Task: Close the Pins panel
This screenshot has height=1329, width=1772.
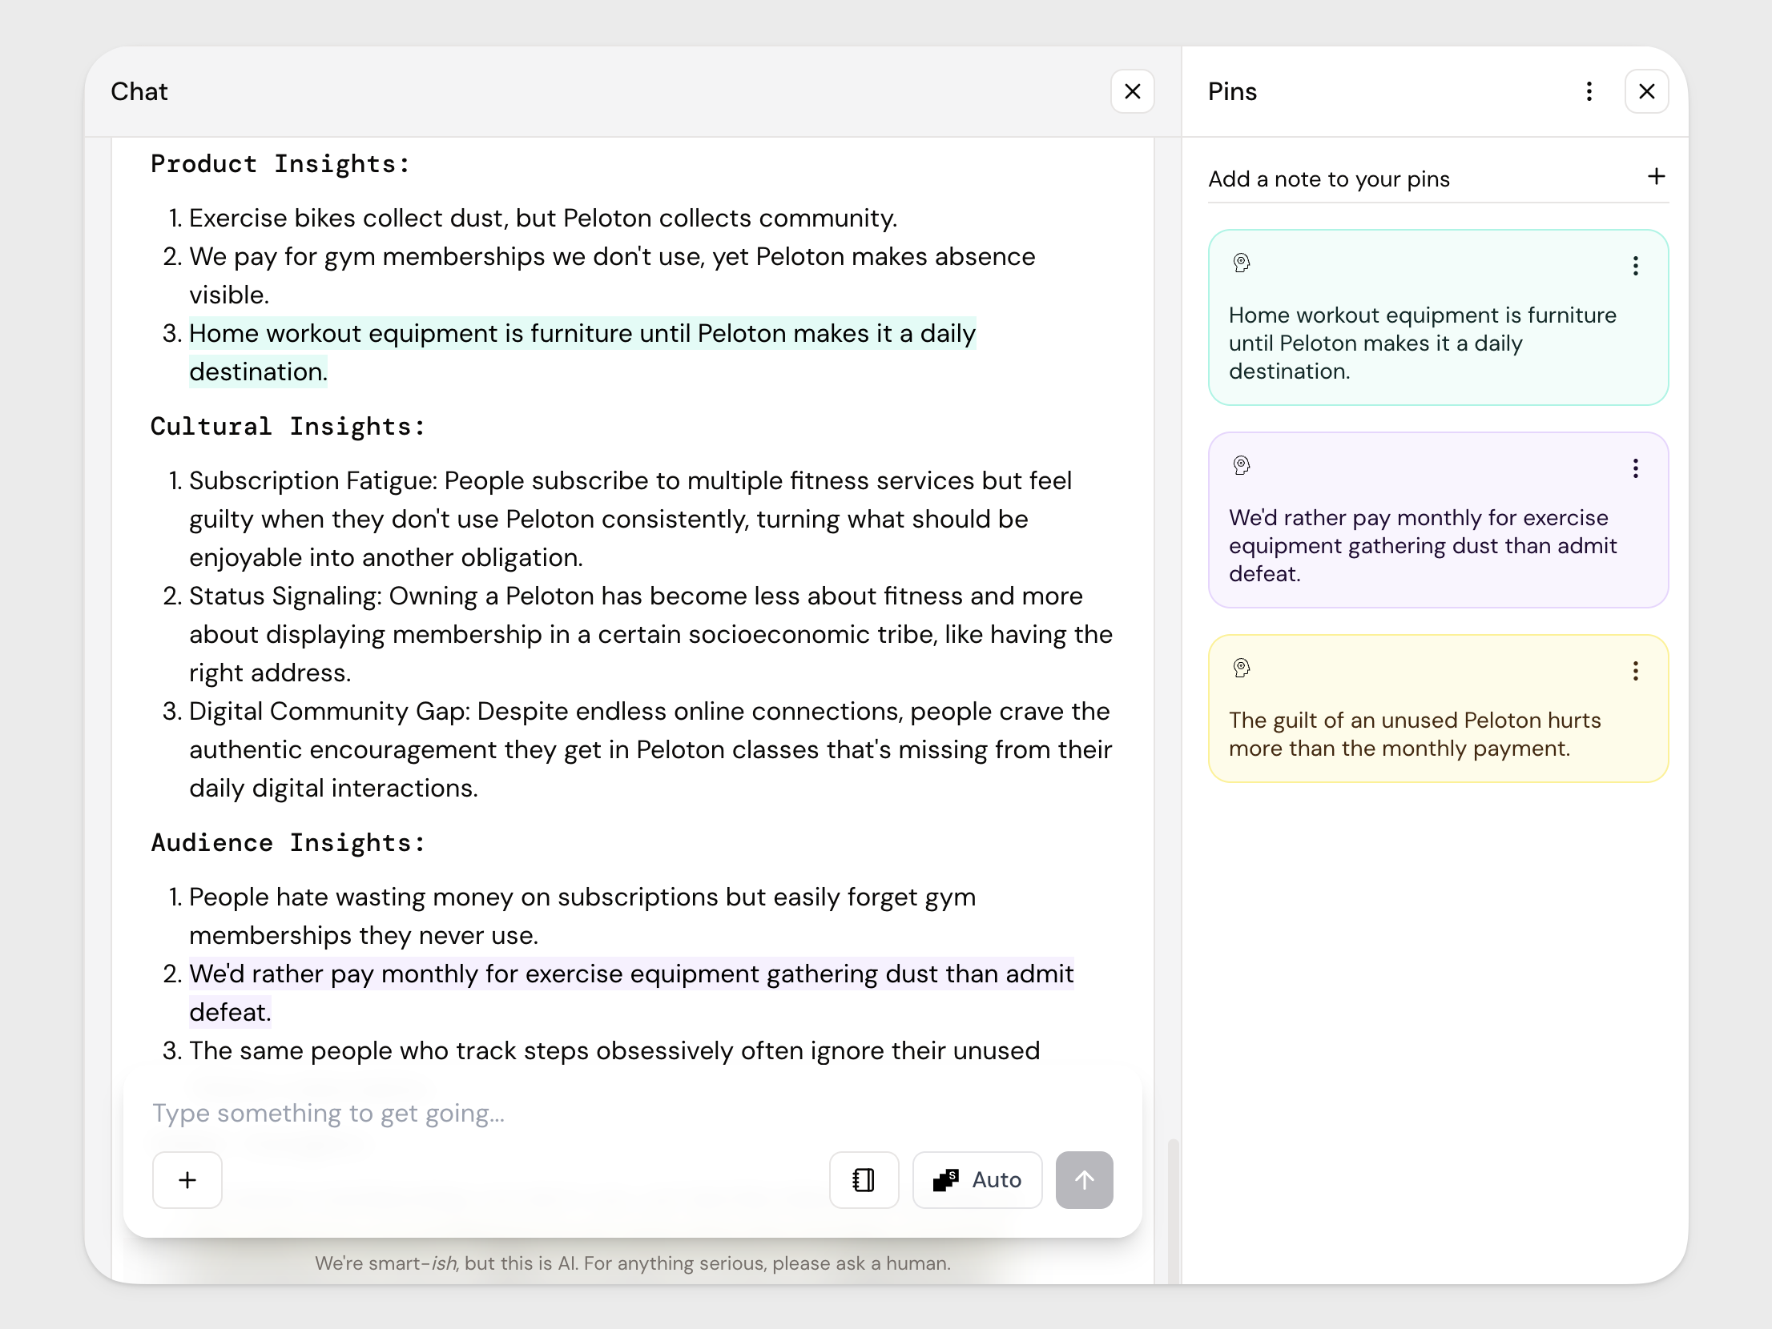Action: pyautogui.click(x=1646, y=91)
